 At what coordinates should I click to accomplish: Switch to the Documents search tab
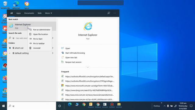point(29,13)
